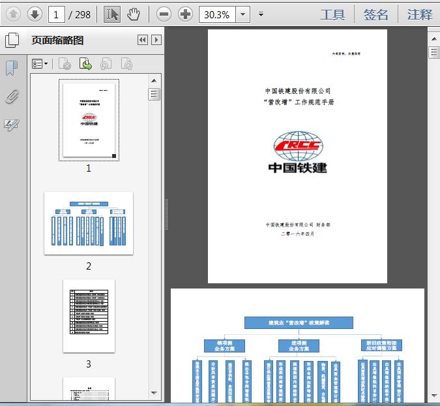The height and width of the screenshot is (406, 440).
Task: Collapse the 页面缩略图 navigation panel
Action: [x=143, y=40]
